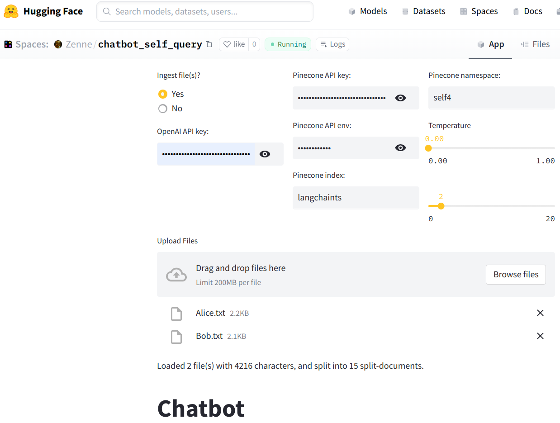Click the Zenne user avatar
The image size is (560, 423).
58,44
